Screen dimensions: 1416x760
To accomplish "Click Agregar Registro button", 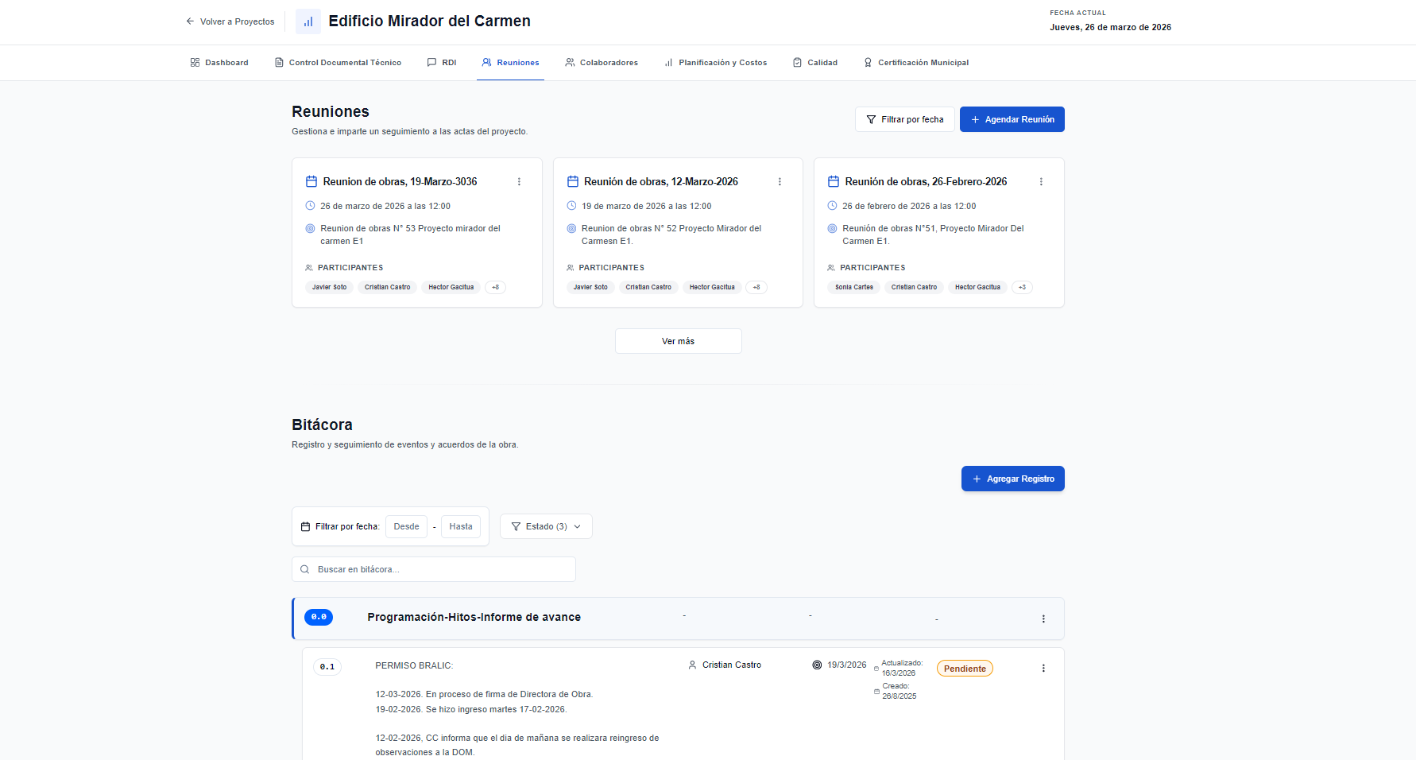I will [x=1013, y=479].
